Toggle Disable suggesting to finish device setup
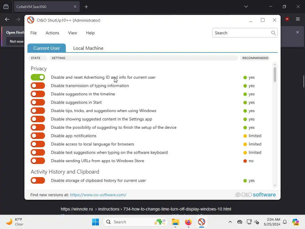 pyautogui.click(x=38, y=127)
